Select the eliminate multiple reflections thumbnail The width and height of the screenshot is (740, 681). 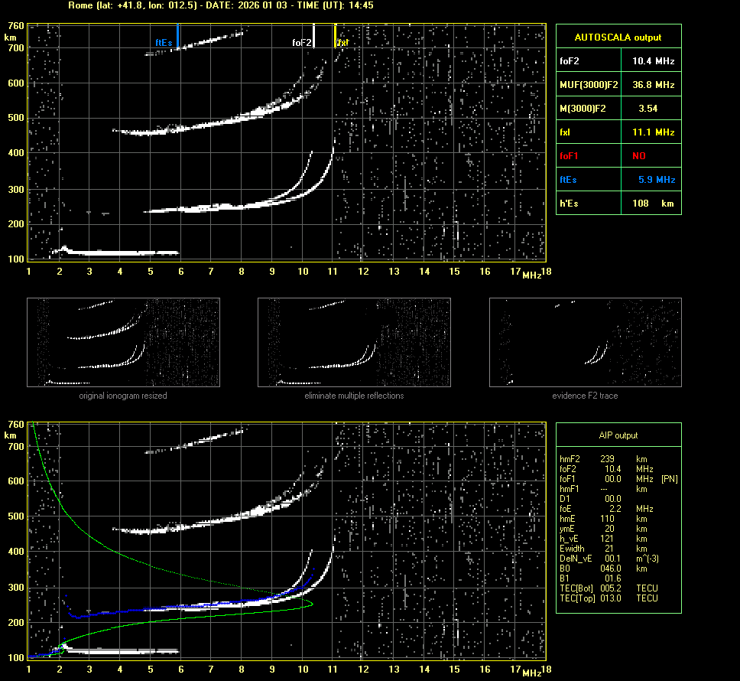[x=354, y=342]
